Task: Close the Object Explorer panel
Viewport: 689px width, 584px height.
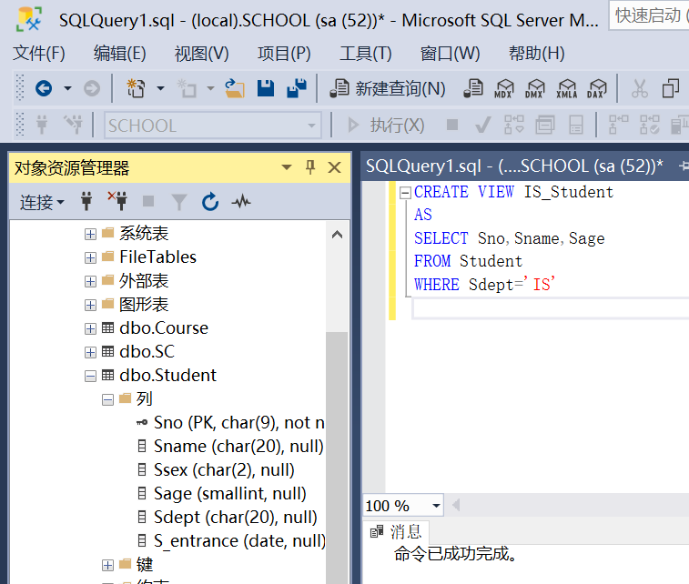Action: click(x=334, y=167)
